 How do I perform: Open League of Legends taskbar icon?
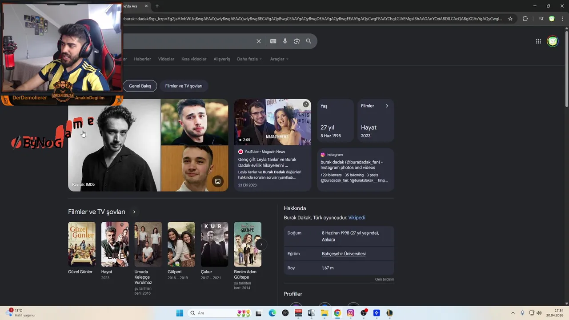pyautogui.click(x=389, y=313)
